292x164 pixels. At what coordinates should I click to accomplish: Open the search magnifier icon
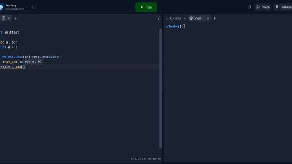[x=250, y=7]
